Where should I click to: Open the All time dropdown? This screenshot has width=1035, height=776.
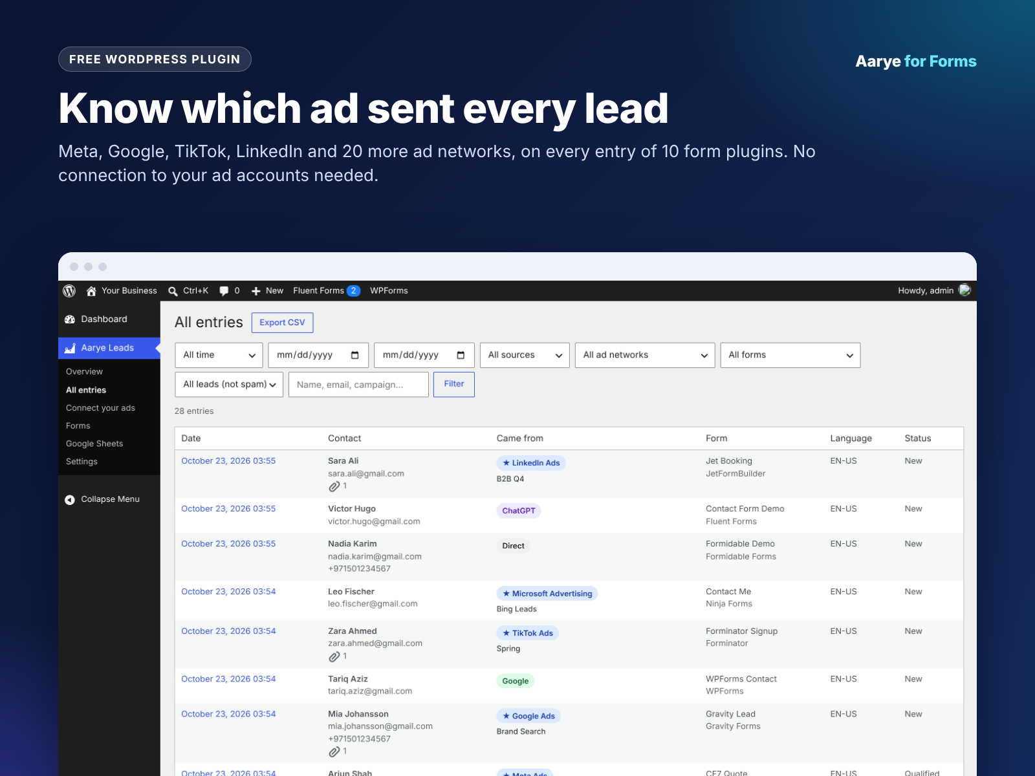click(219, 355)
